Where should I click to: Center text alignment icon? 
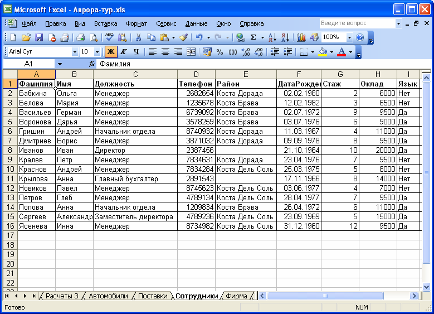click(x=165, y=52)
